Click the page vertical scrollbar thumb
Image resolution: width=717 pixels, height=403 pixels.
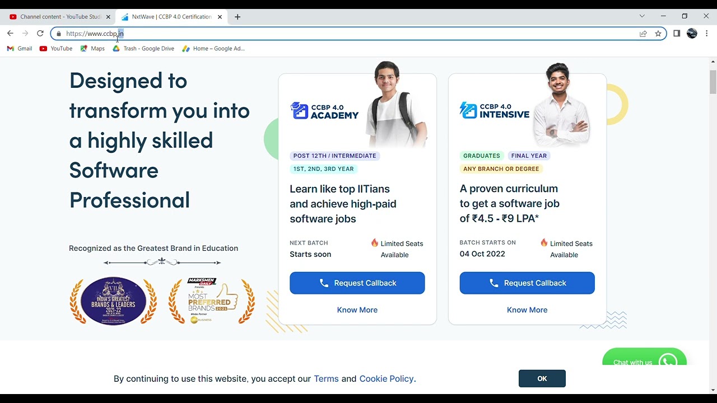point(713,82)
